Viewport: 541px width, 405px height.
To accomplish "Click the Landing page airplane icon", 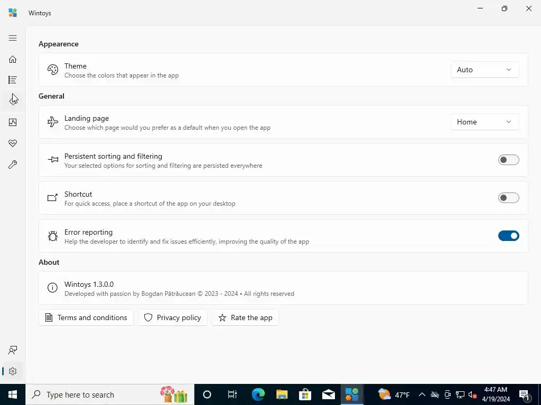I will pyautogui.click(x=53, y=122).
